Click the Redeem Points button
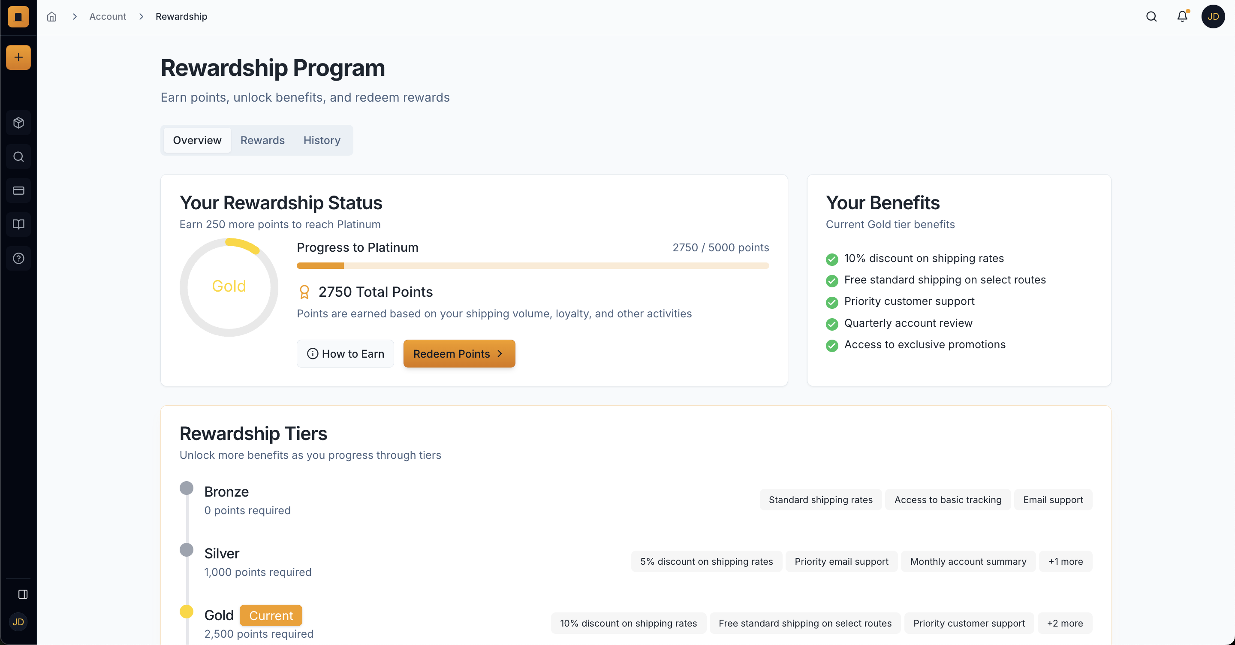The width and height of the screenshot is (1235, 645). coord(459,353)
